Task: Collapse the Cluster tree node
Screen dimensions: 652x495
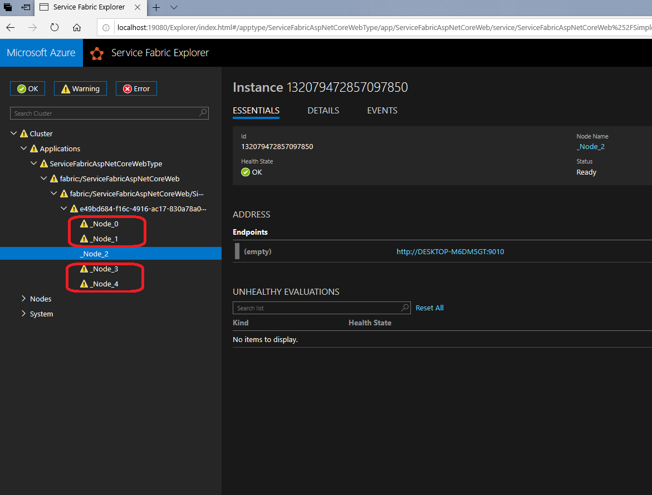Action: click(x=14, y=133)
